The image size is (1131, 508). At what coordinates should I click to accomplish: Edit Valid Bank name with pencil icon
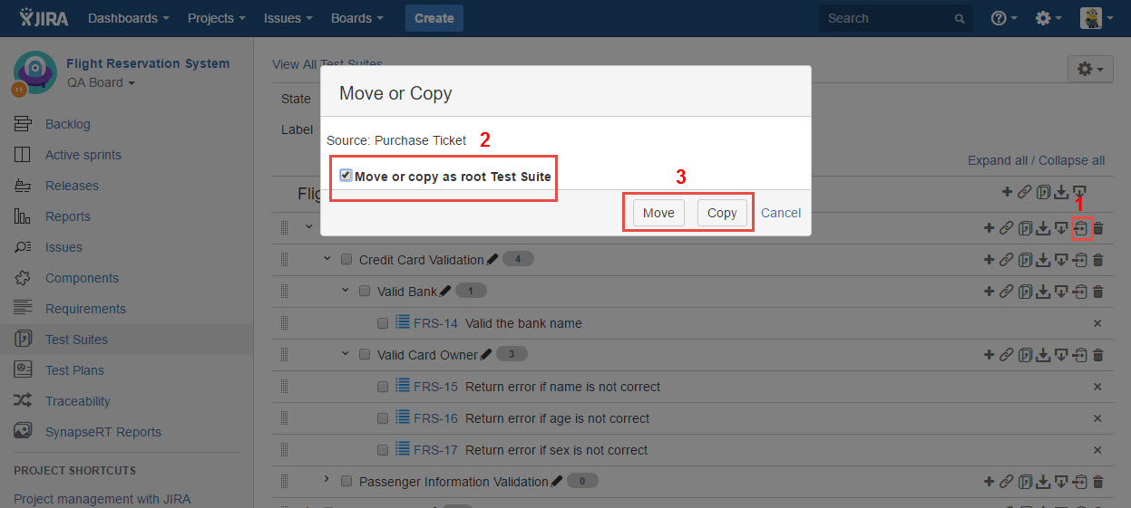[x=445, y=292]
